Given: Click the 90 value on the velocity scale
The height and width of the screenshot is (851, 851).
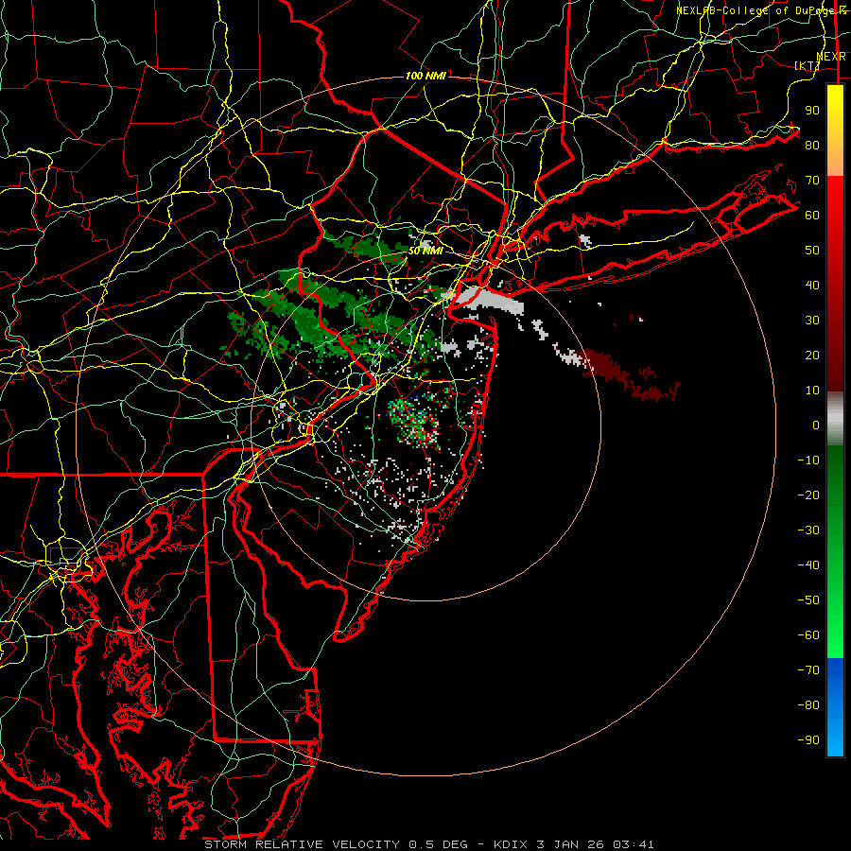Looking at the screenshot, I should pyautogui.click(x=812, y=111).
